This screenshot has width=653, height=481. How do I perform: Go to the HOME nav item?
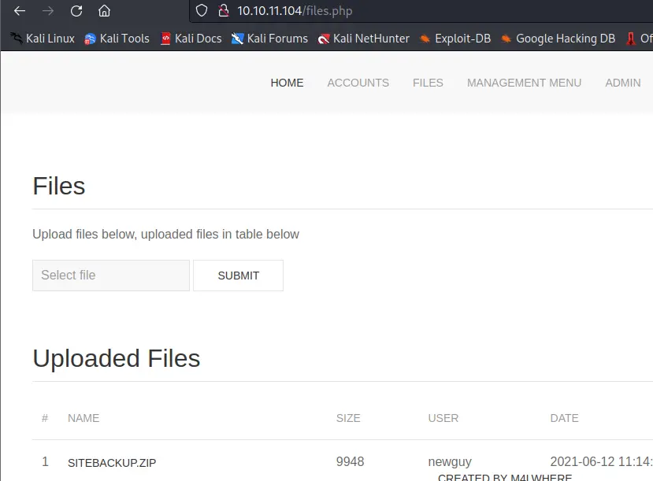287,83
